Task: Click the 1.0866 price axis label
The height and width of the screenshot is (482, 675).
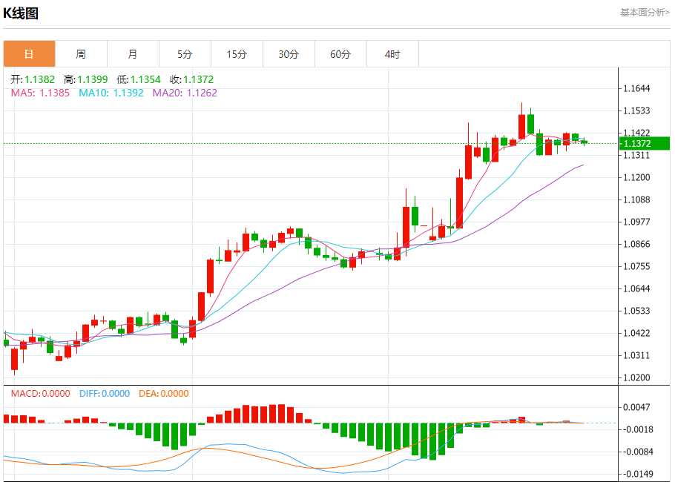Action: (x=636, y=244)
